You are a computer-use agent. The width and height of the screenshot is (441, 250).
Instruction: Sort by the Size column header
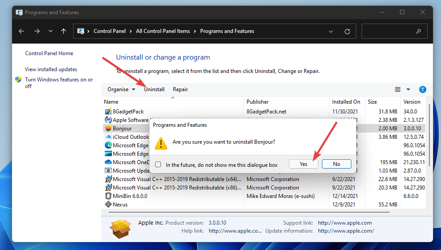(372, 102)
